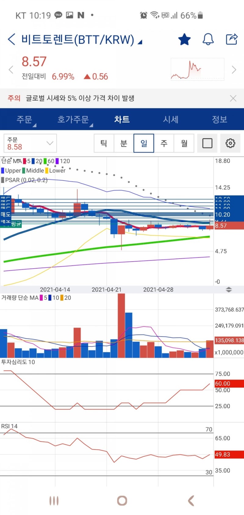This screenshot has width=244, height=515.
Task: Tap the 매도 order marker on chart
Action: [x=5, y=214]
